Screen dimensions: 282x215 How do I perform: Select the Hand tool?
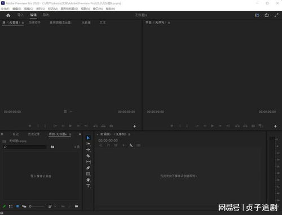pos(88,180)
